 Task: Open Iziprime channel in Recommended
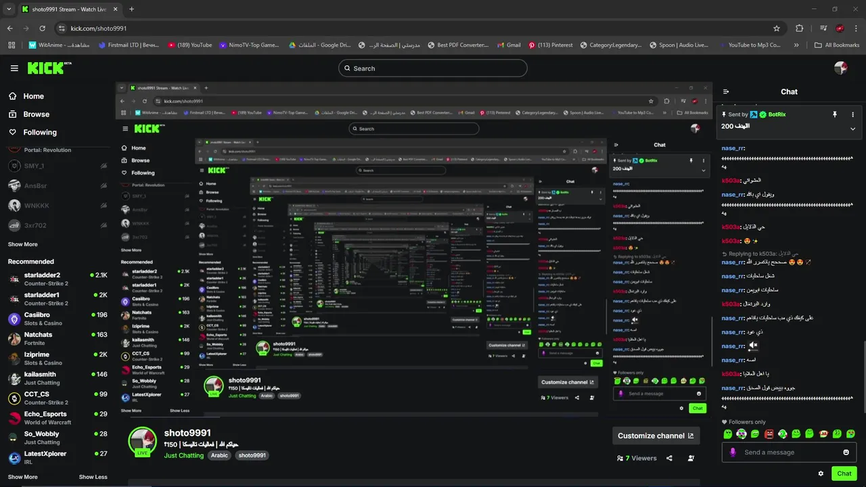coord(58,358)
